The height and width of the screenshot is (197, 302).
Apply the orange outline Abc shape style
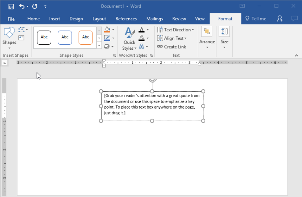(x=85, y=37)
